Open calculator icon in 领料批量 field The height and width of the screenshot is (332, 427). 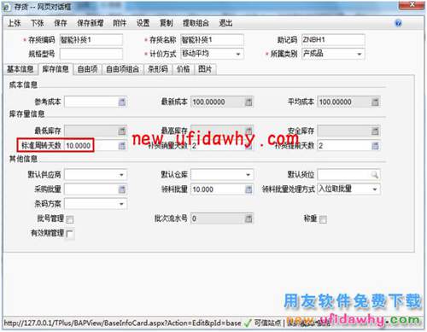pos(249,189)
